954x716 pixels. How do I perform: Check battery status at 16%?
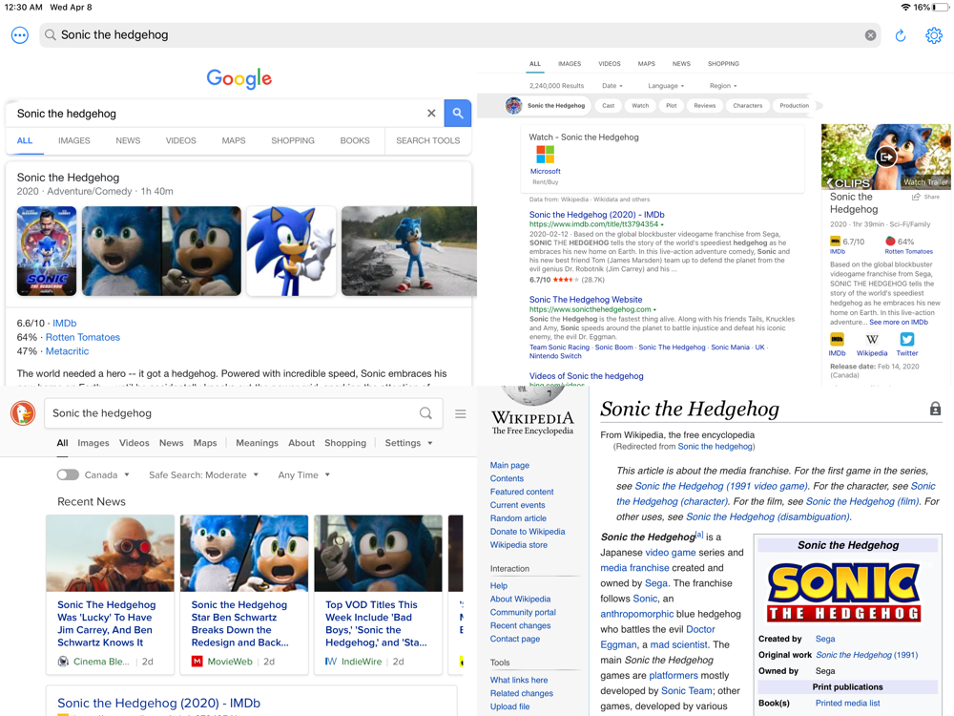point(931,8)
